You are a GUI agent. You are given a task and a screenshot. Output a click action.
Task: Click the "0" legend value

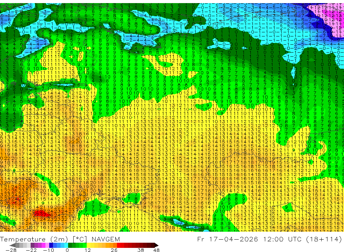pyautogui.click(x=67, y=250)
